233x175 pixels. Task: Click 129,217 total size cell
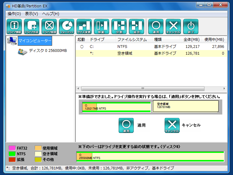[193, 47]
